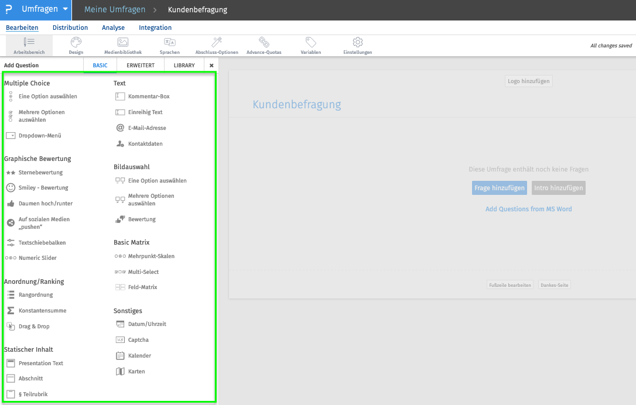This screenshot has height=405, width=636.
Task: Add Multiple Choice 'Mehrere Optionen auswählen' question
Action: tap(41, 116)
